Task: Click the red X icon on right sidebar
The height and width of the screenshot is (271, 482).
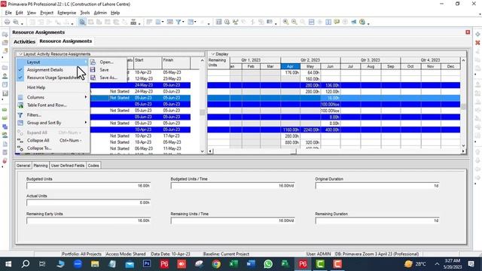Action: tap(477, 43)
